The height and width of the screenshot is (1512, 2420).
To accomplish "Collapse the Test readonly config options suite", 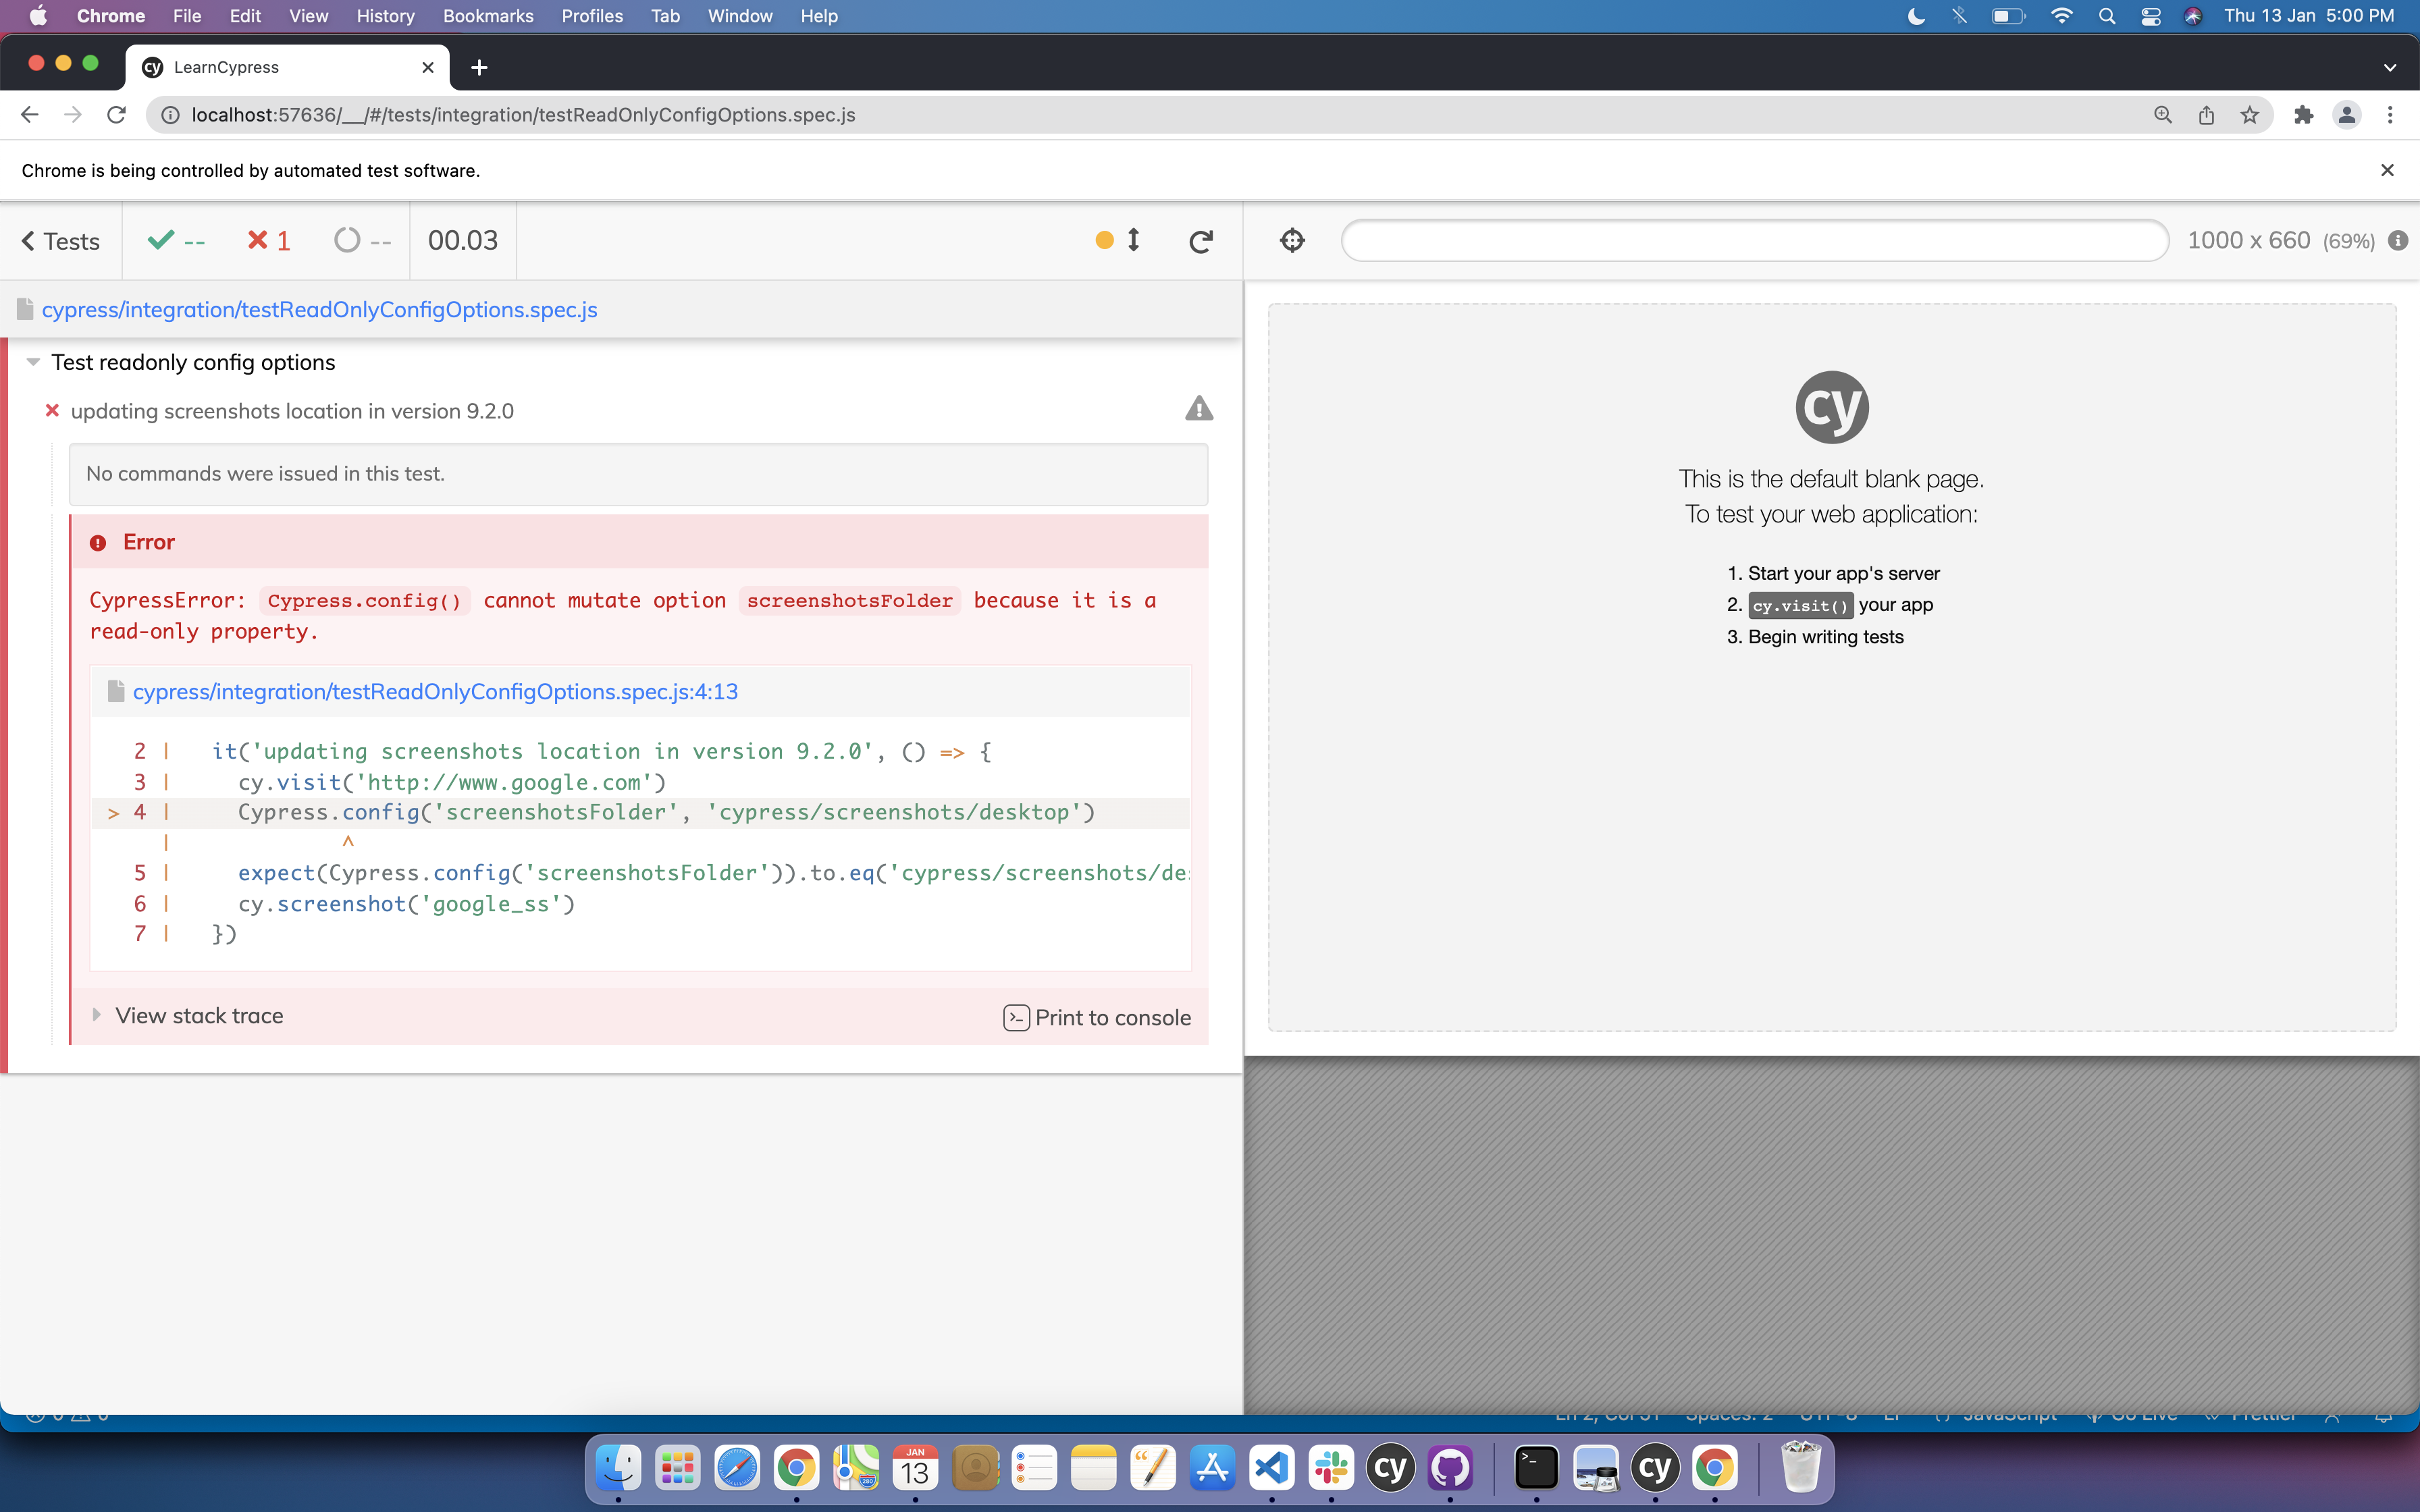I will click(x=34, y=362).
